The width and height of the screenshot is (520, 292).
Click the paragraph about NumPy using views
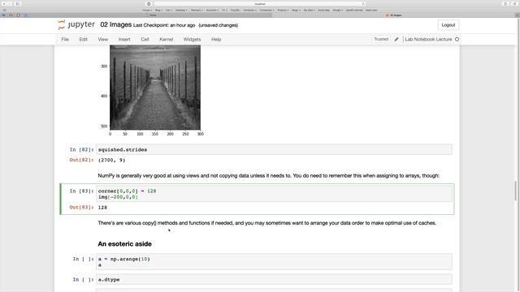[269, 176]
